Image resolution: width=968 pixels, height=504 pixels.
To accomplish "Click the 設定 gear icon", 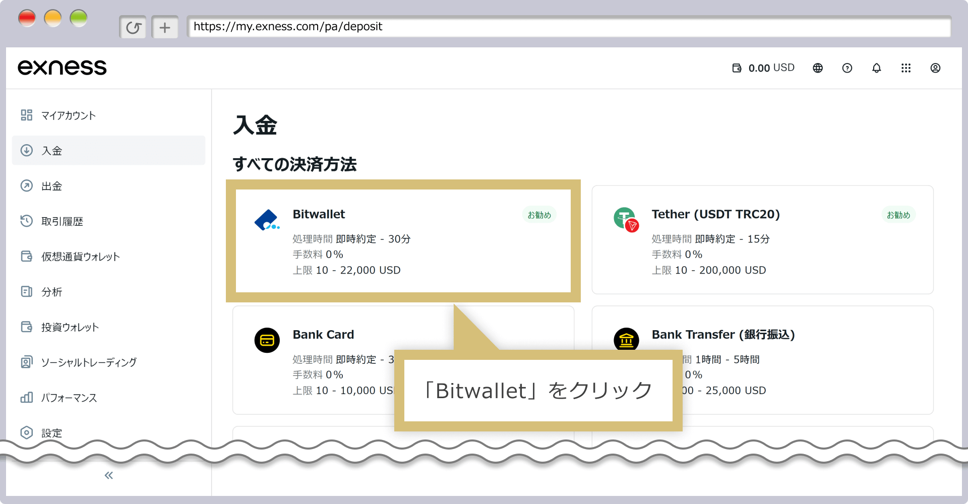I will click(27, 432).
